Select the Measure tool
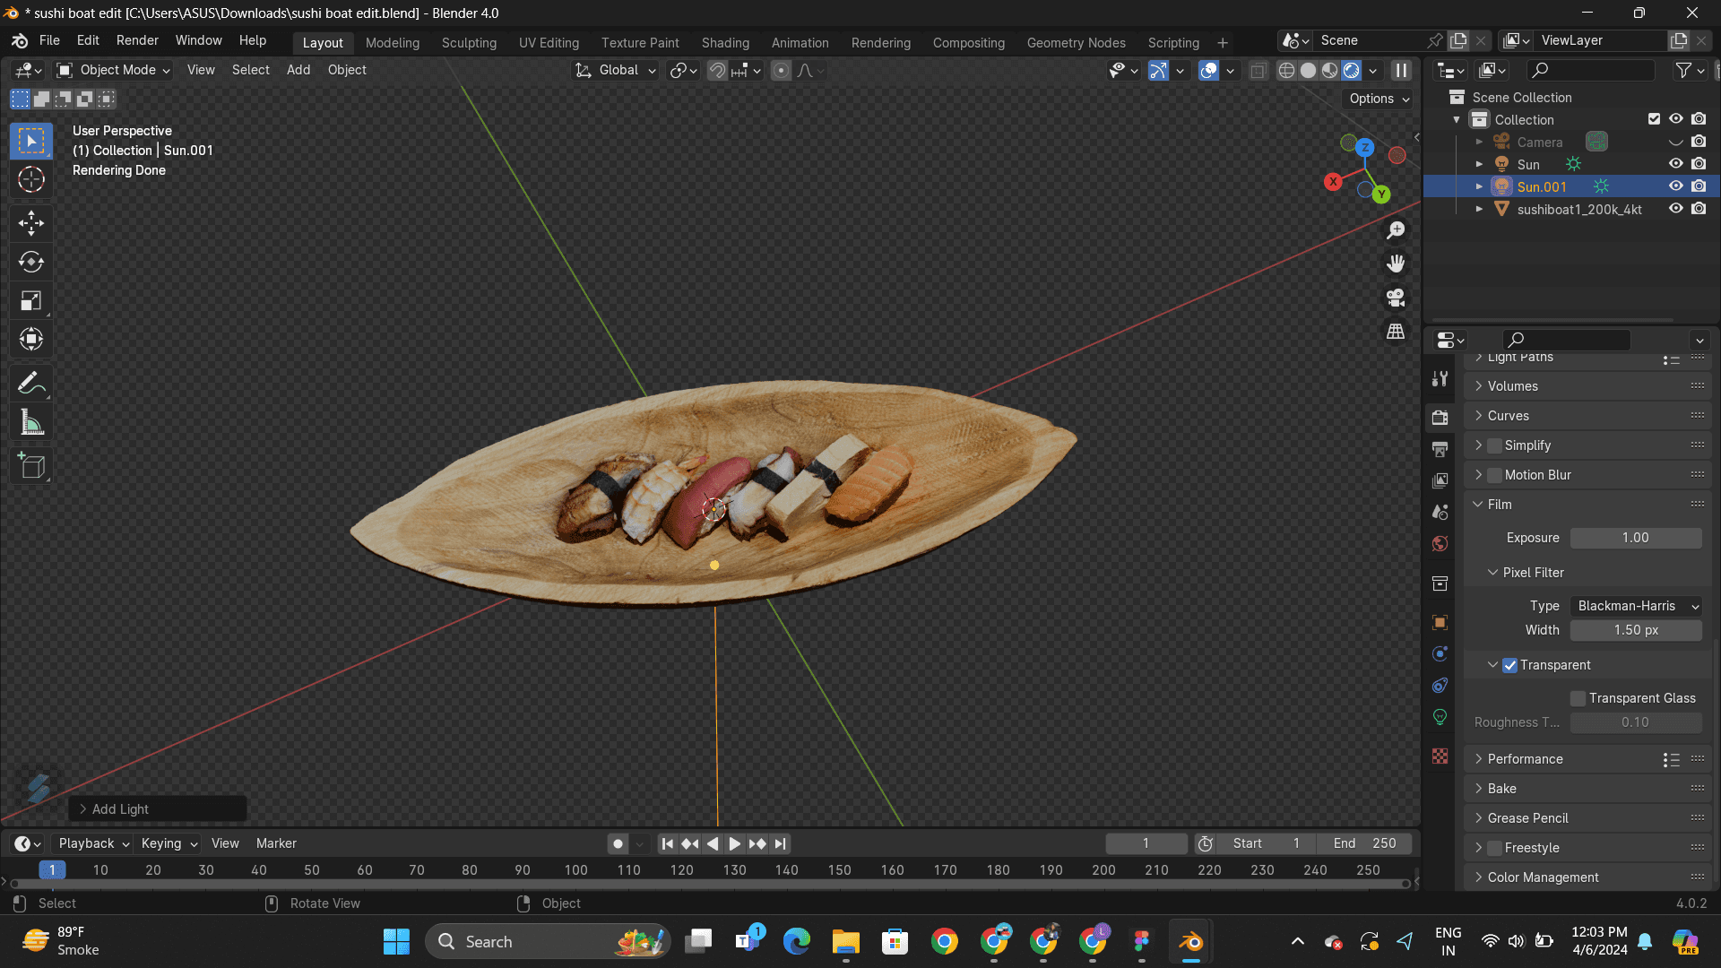The image size is (1721, 968). point(31,423)
